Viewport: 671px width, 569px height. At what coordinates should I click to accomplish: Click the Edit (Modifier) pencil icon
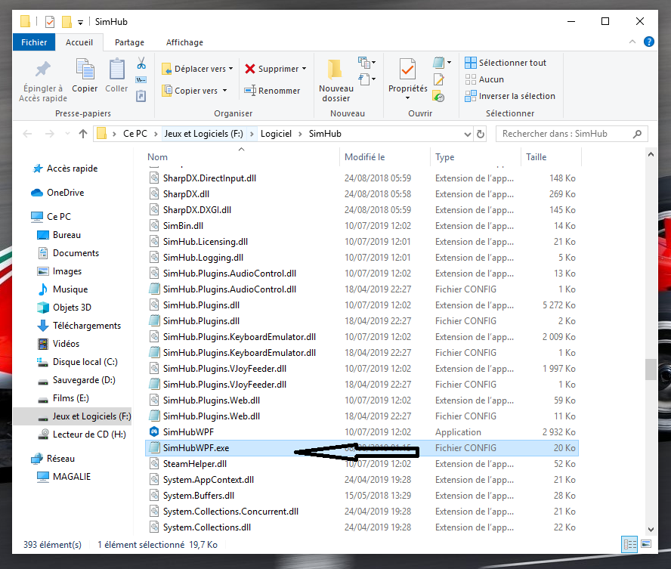tap(438, 79)
